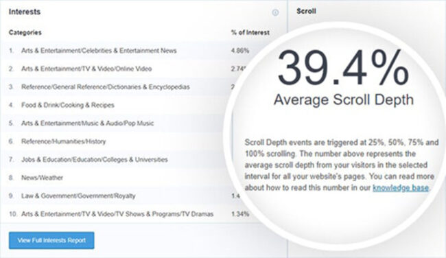Open the View Full Interests Report button
446x258 pixels.
pos(51,240)
